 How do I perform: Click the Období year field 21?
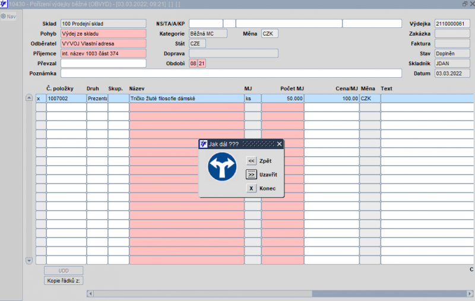[x=202, y=64]
